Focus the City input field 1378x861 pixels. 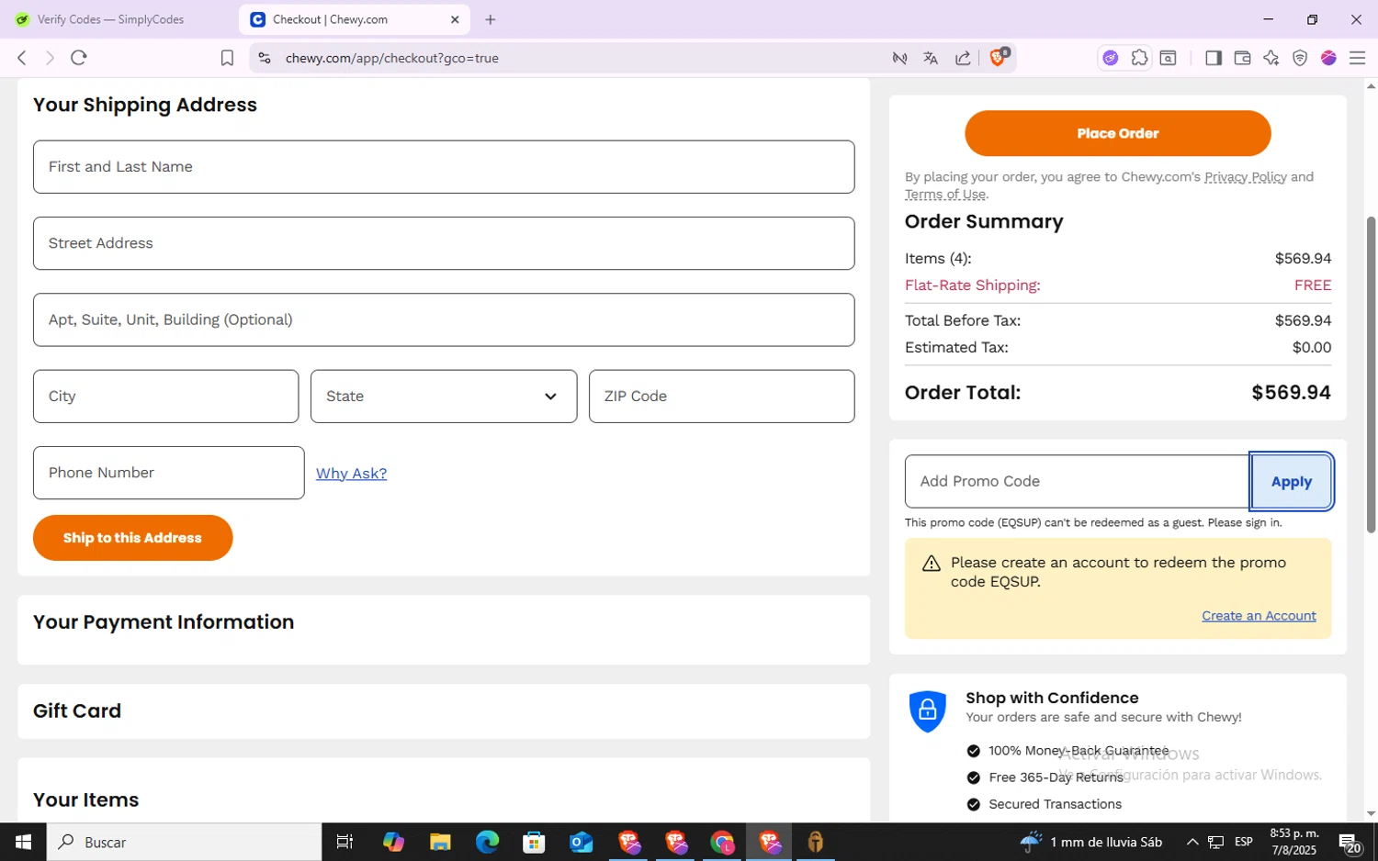[165, 397]
